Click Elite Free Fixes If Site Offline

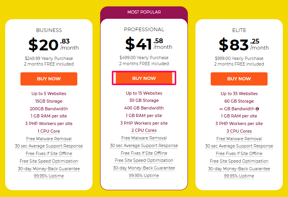239,153
